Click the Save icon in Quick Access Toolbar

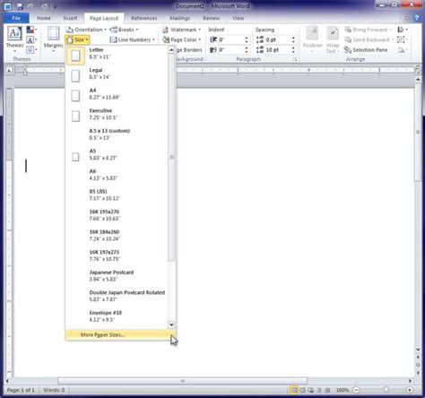(x=20, y=6)
